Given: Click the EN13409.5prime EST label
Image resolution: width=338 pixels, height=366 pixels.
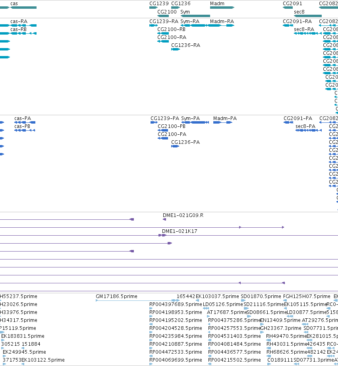Looking at the screenshot, I should click(280, 320).
